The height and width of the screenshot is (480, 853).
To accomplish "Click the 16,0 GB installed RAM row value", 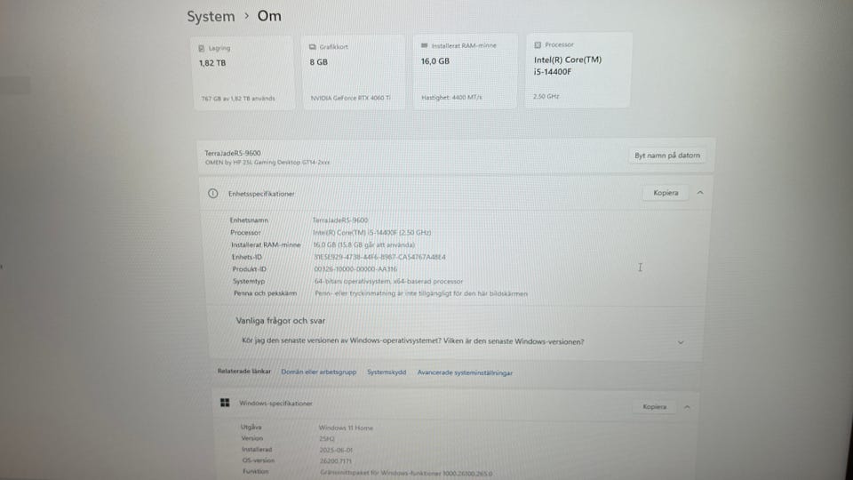I will [364, 245].
